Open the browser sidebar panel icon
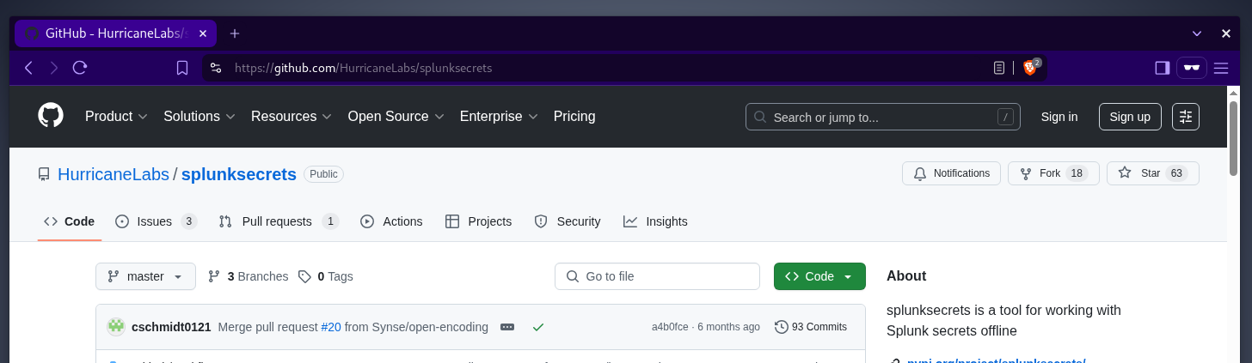1252x363 pixels. (1162, 68)
